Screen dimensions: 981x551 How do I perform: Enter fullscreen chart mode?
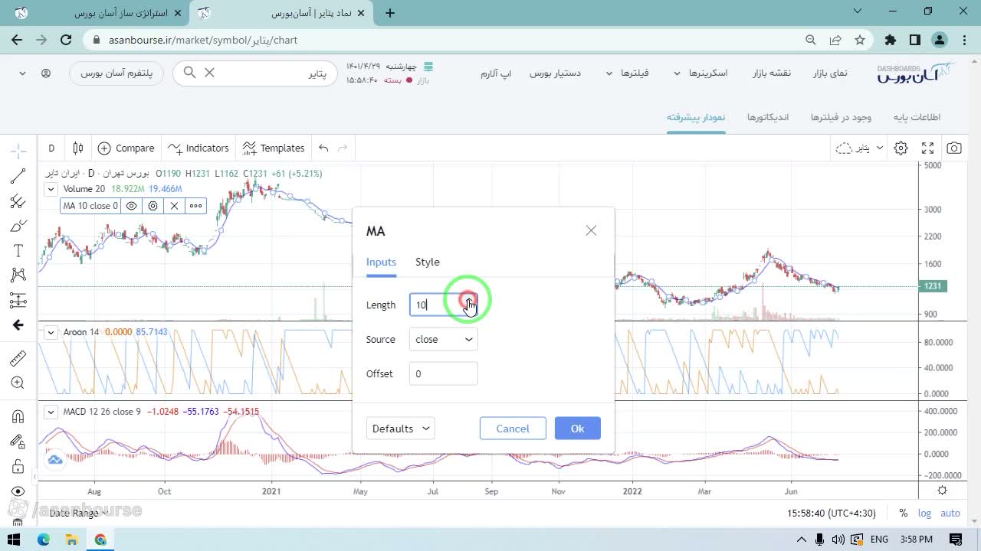coord(927,148)
